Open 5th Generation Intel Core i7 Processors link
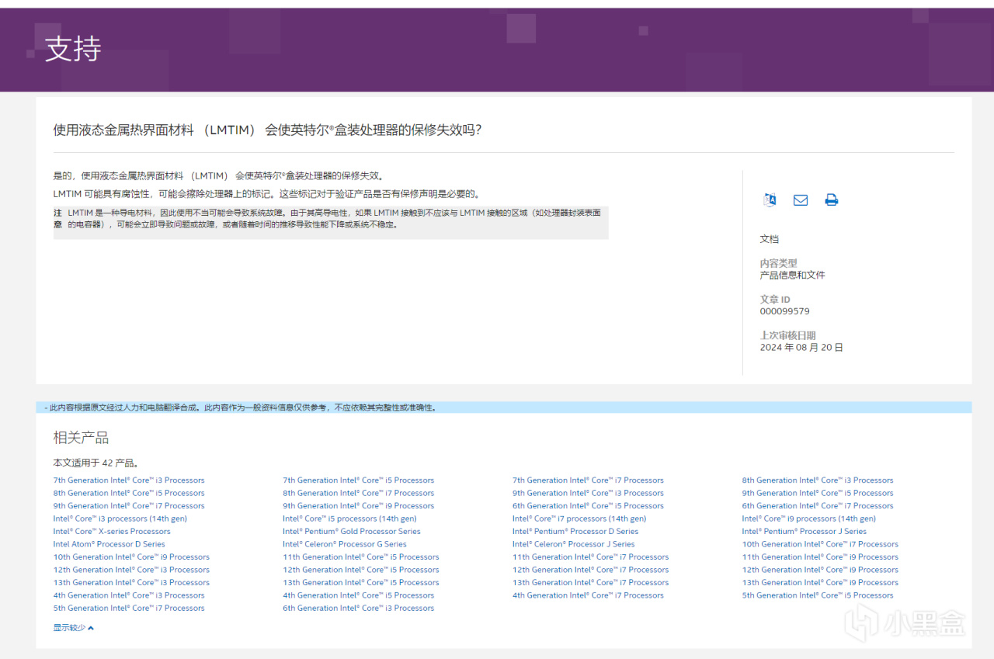Viewport: 994px width, 659px height. click(129, 609)
